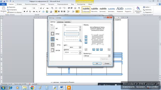Click the text highlight color icon
The image size is (161, 90).
(47, 11)
